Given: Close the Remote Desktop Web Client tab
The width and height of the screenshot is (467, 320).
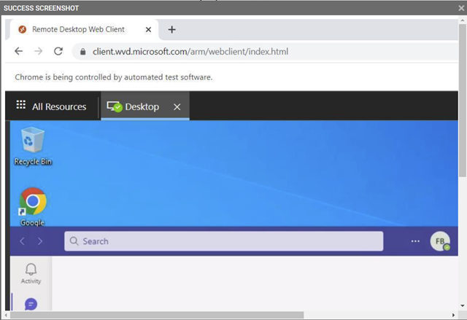Looking at the screenshot, I should (x=148, y=29).
